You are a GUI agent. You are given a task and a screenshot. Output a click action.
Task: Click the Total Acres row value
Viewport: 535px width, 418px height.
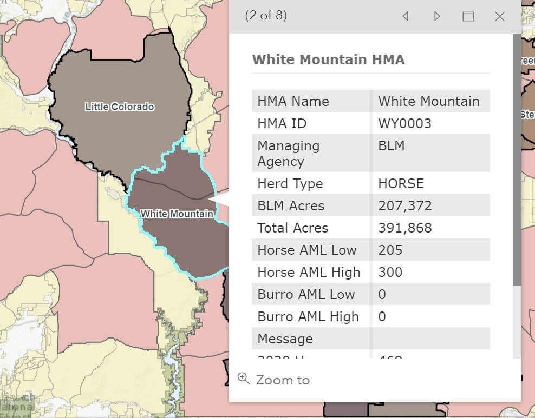(x=404, y=228)
